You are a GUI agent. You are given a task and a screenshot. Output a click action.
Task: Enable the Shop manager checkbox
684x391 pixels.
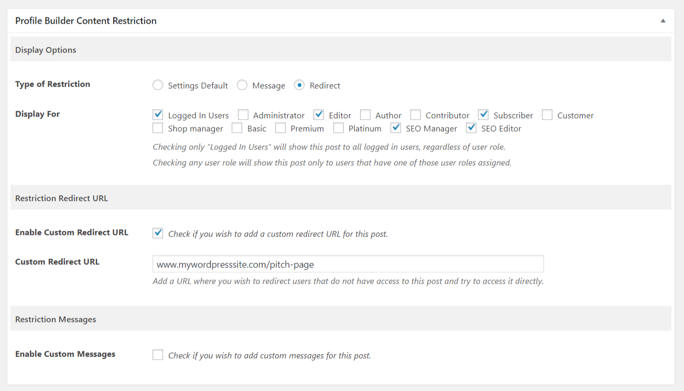158,127
